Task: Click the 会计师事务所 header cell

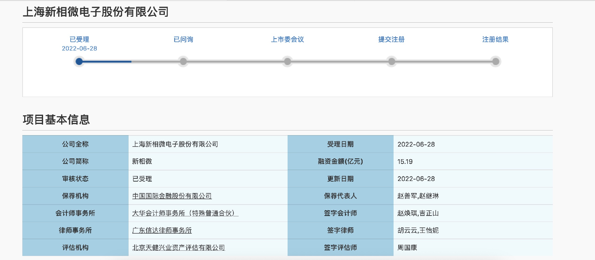Action: tap(75, 213)
